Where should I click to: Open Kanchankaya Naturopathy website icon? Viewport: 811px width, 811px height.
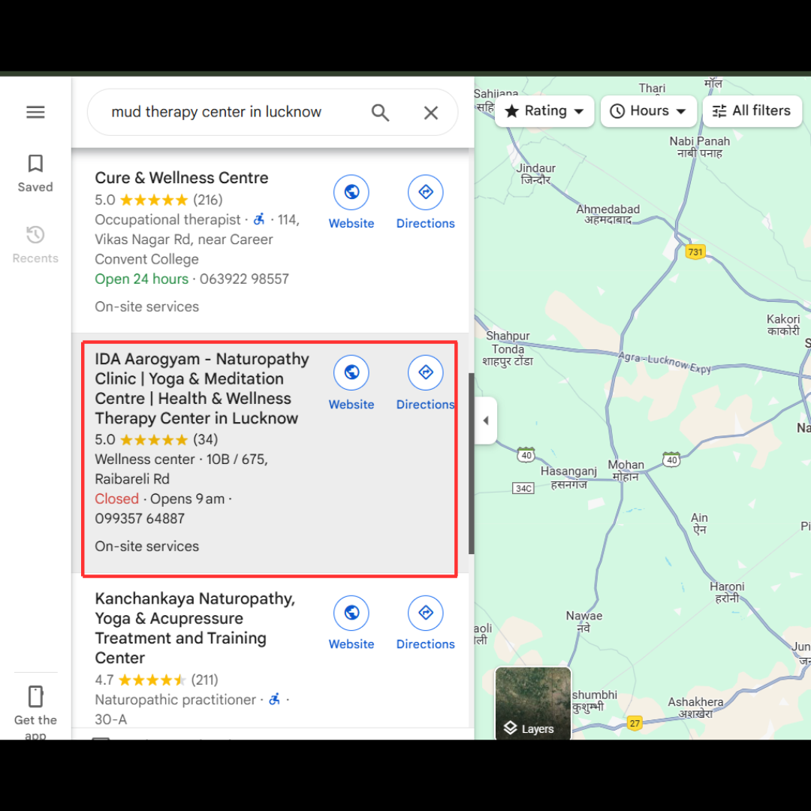point(351,614)
